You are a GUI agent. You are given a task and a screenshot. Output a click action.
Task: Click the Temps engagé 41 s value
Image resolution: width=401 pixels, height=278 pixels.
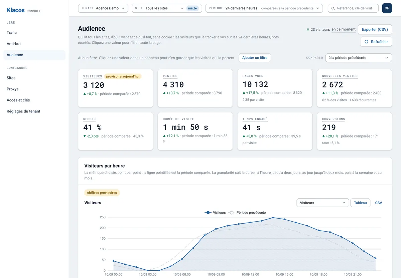pyautogui.click(x=252, y=127)
